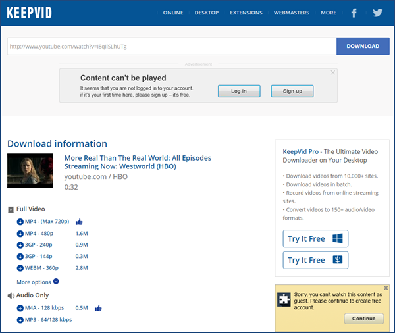This screenshot has height=333, width=395.
Task: Open the Westworld video title link
Action: 138,162
